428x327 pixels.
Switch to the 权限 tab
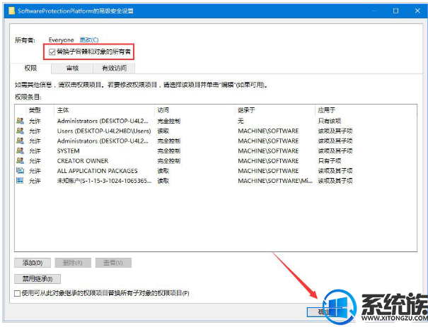[x=30, y=68]
